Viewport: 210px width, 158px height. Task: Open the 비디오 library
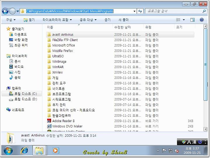click(x=16, y=67)
